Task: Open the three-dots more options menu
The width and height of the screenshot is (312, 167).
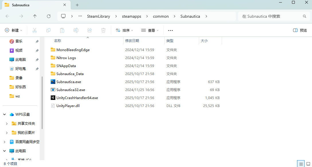Action: click(170, 30)
